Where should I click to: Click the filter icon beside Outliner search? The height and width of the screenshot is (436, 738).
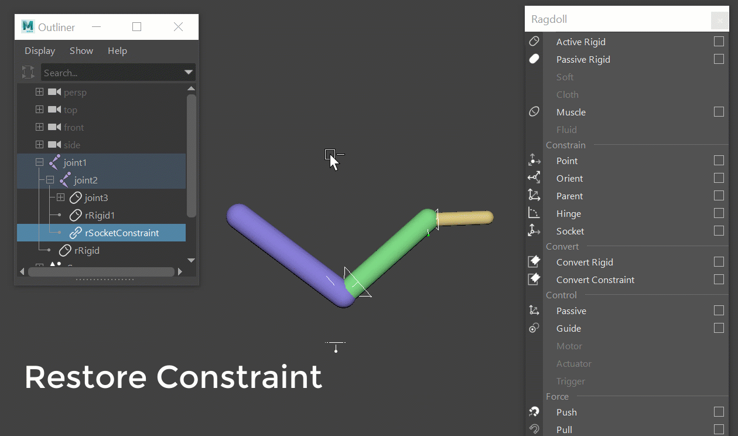tap(28, 73)
